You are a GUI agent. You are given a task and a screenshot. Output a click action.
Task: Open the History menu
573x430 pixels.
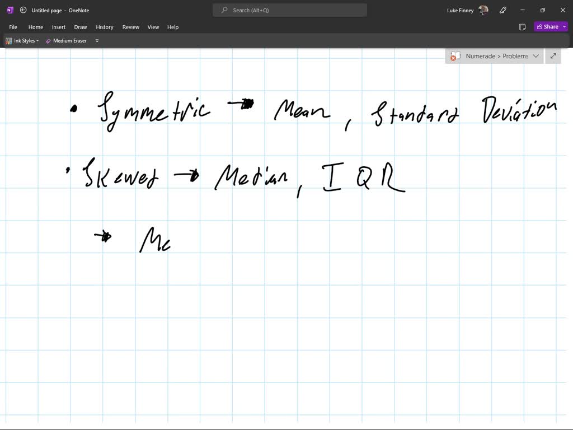105,27
